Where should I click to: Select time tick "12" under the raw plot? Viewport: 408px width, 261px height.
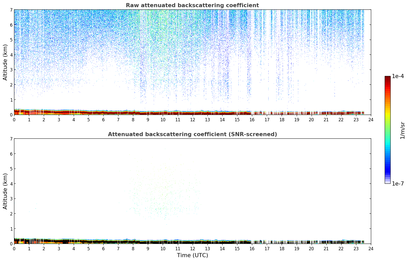pyautogui.click(x=192, y=120)
